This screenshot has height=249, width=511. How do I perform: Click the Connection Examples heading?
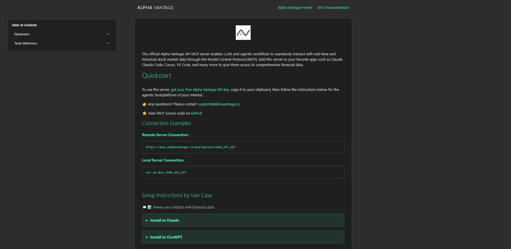(x=167, y=123)
